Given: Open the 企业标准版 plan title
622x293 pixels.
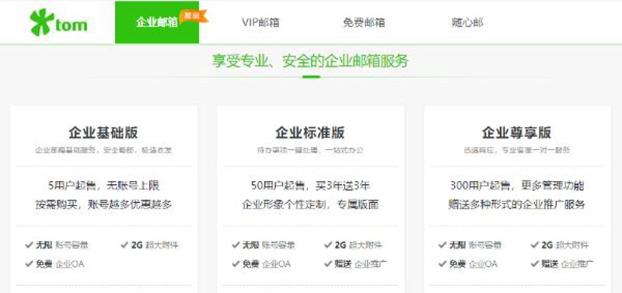Looking at the screenshot, I should pyautogui.click(x=310, y=133).
